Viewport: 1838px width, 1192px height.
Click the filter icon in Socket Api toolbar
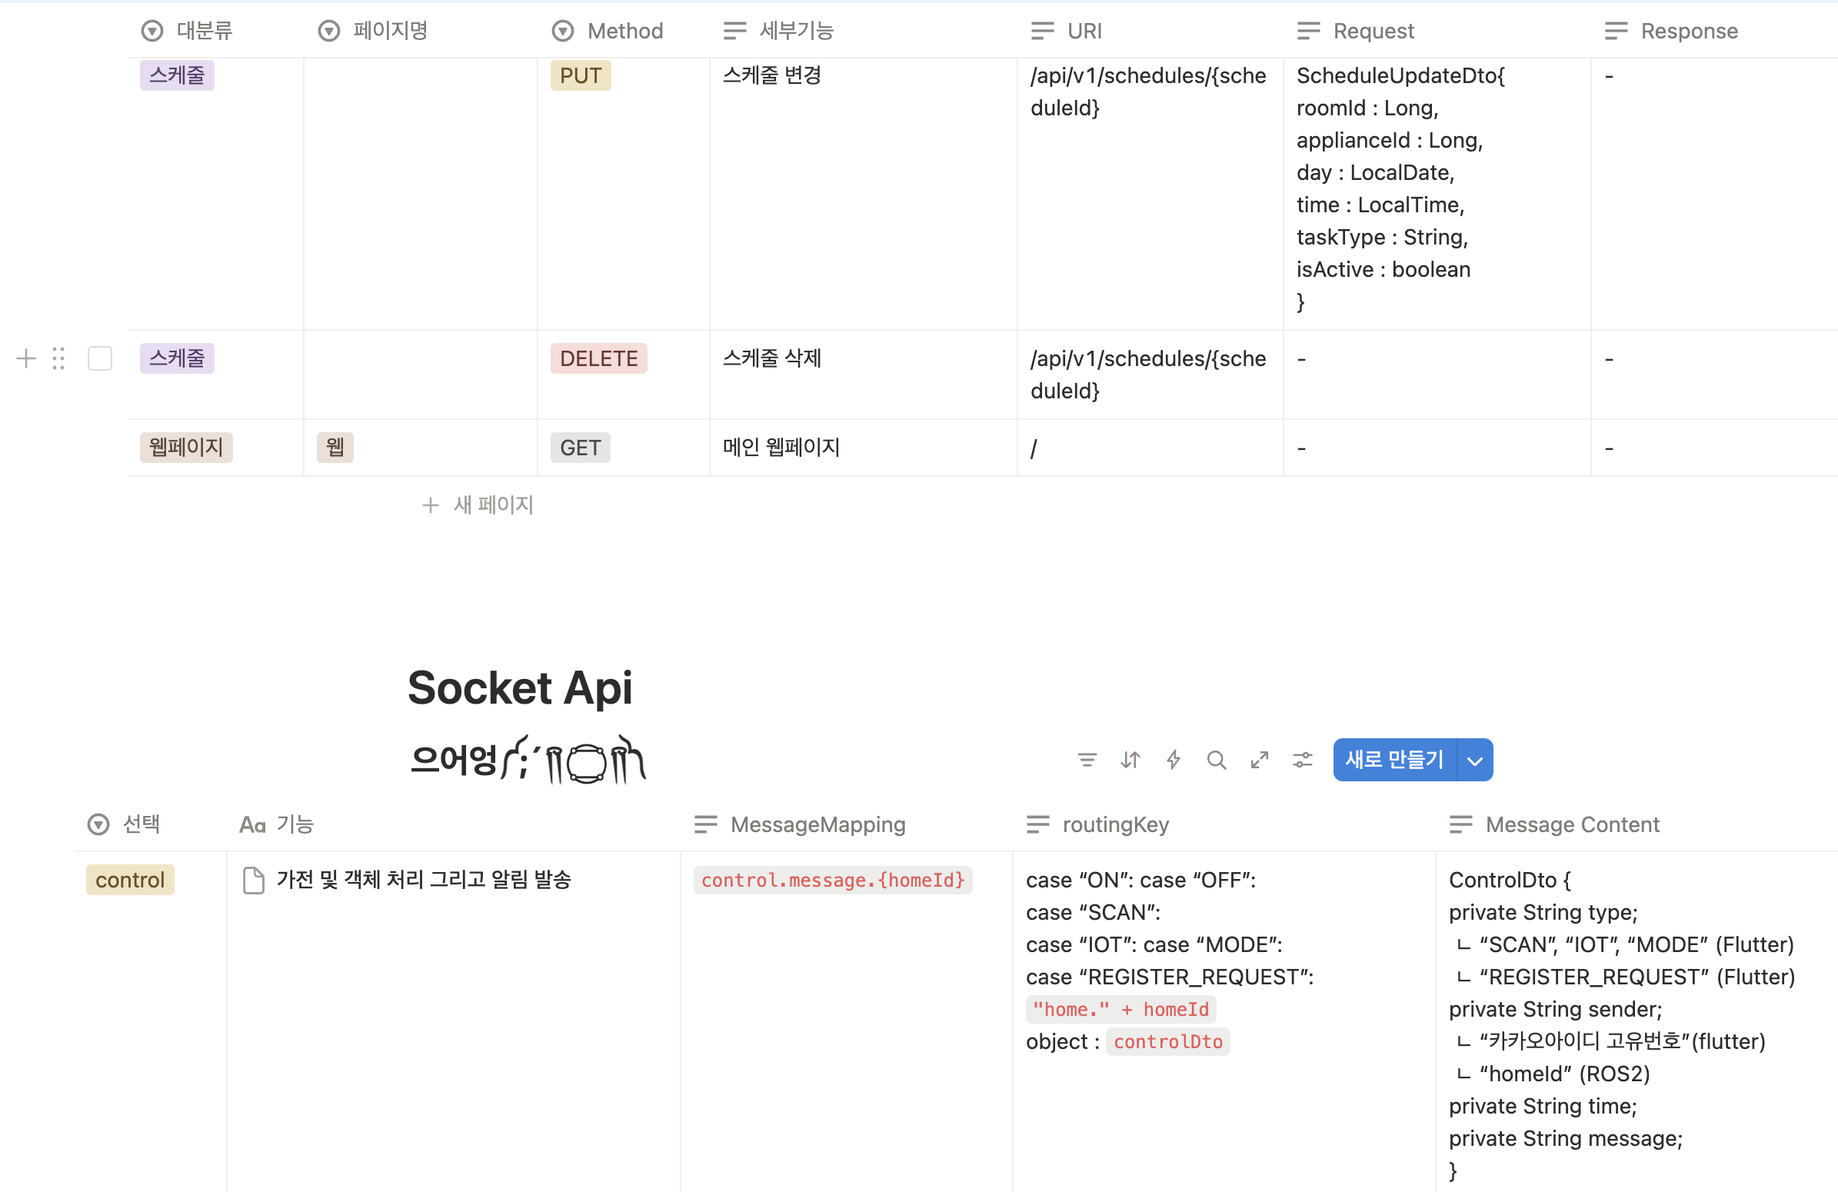[x=1087, y=761]
